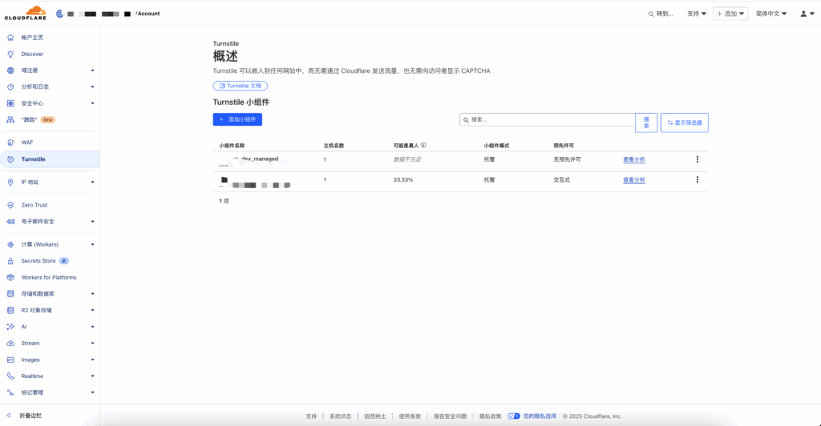This screenshot has width=821, height=426.
Task: Click Account breadcrumb in header
Action: 148,14
